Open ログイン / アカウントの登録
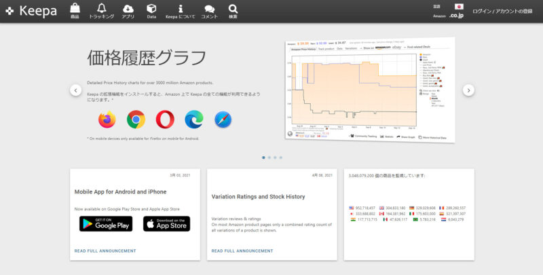Screen dimensions: 543x275 tap(502, 11)
